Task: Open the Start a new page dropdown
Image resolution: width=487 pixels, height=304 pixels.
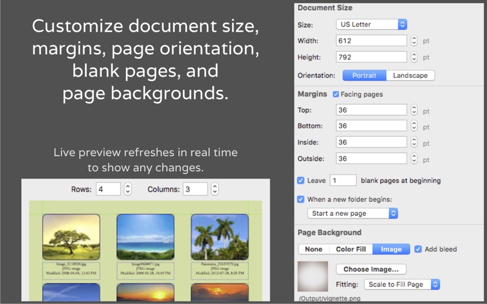Action: [352, 213]
